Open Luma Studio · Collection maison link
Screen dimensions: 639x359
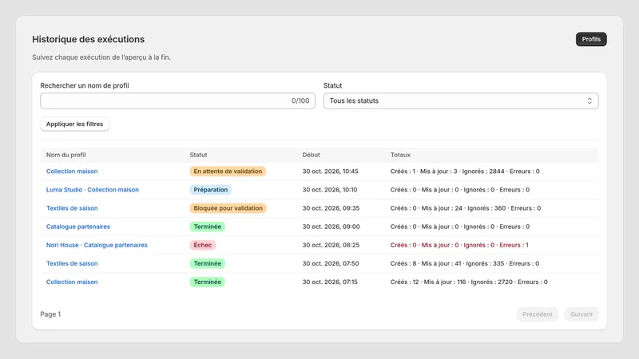click(93, 190)
